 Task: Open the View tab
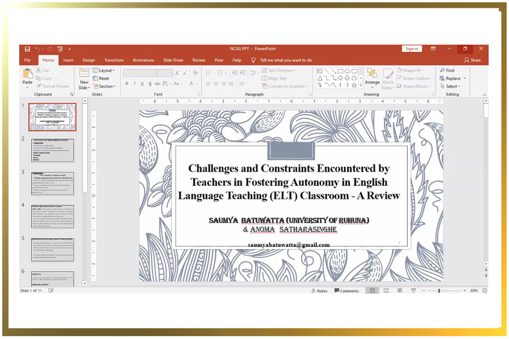click(219, 60)
